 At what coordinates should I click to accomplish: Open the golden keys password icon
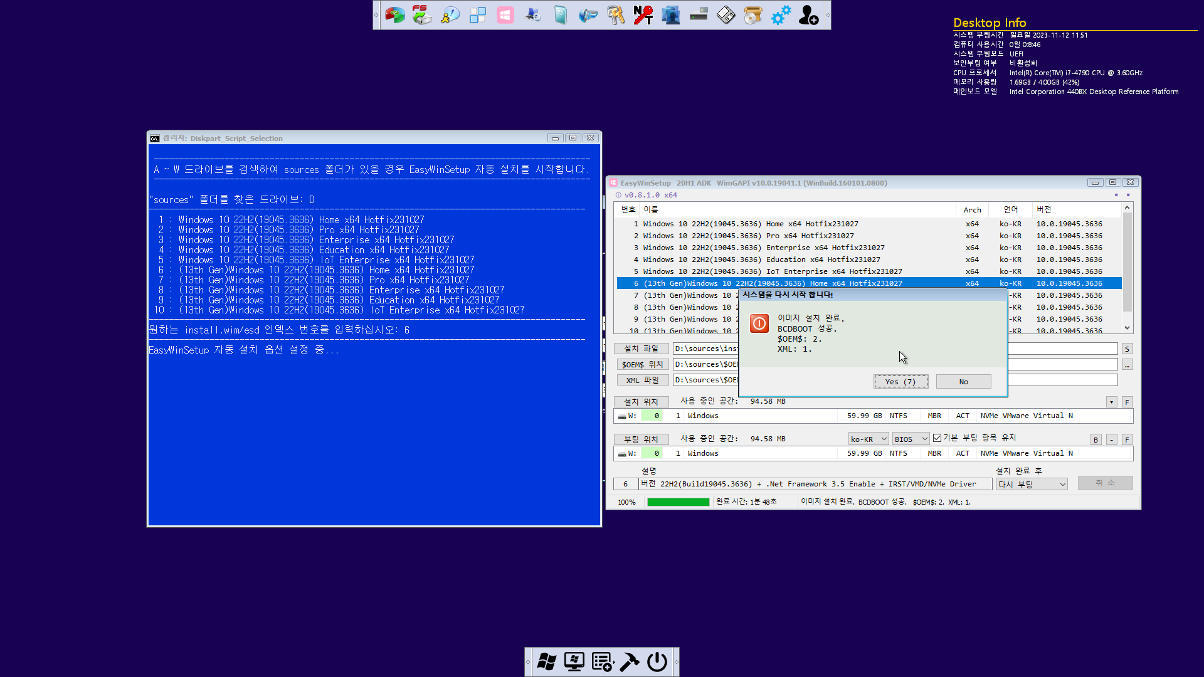click(x=616, y=14)
